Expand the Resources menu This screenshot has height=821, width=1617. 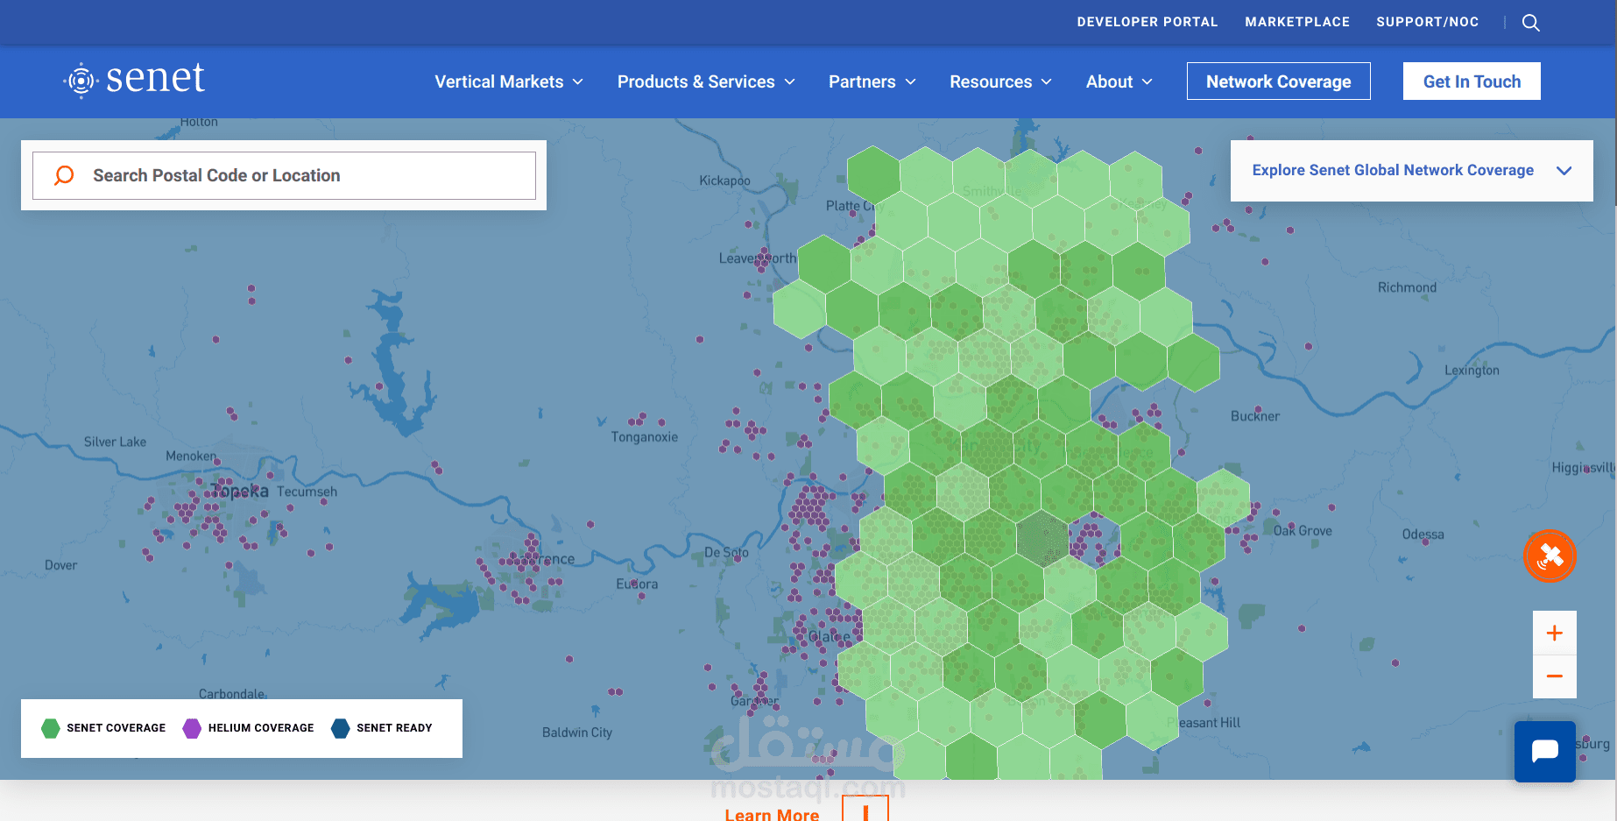pyautogui.click(x=1000, y=81)
